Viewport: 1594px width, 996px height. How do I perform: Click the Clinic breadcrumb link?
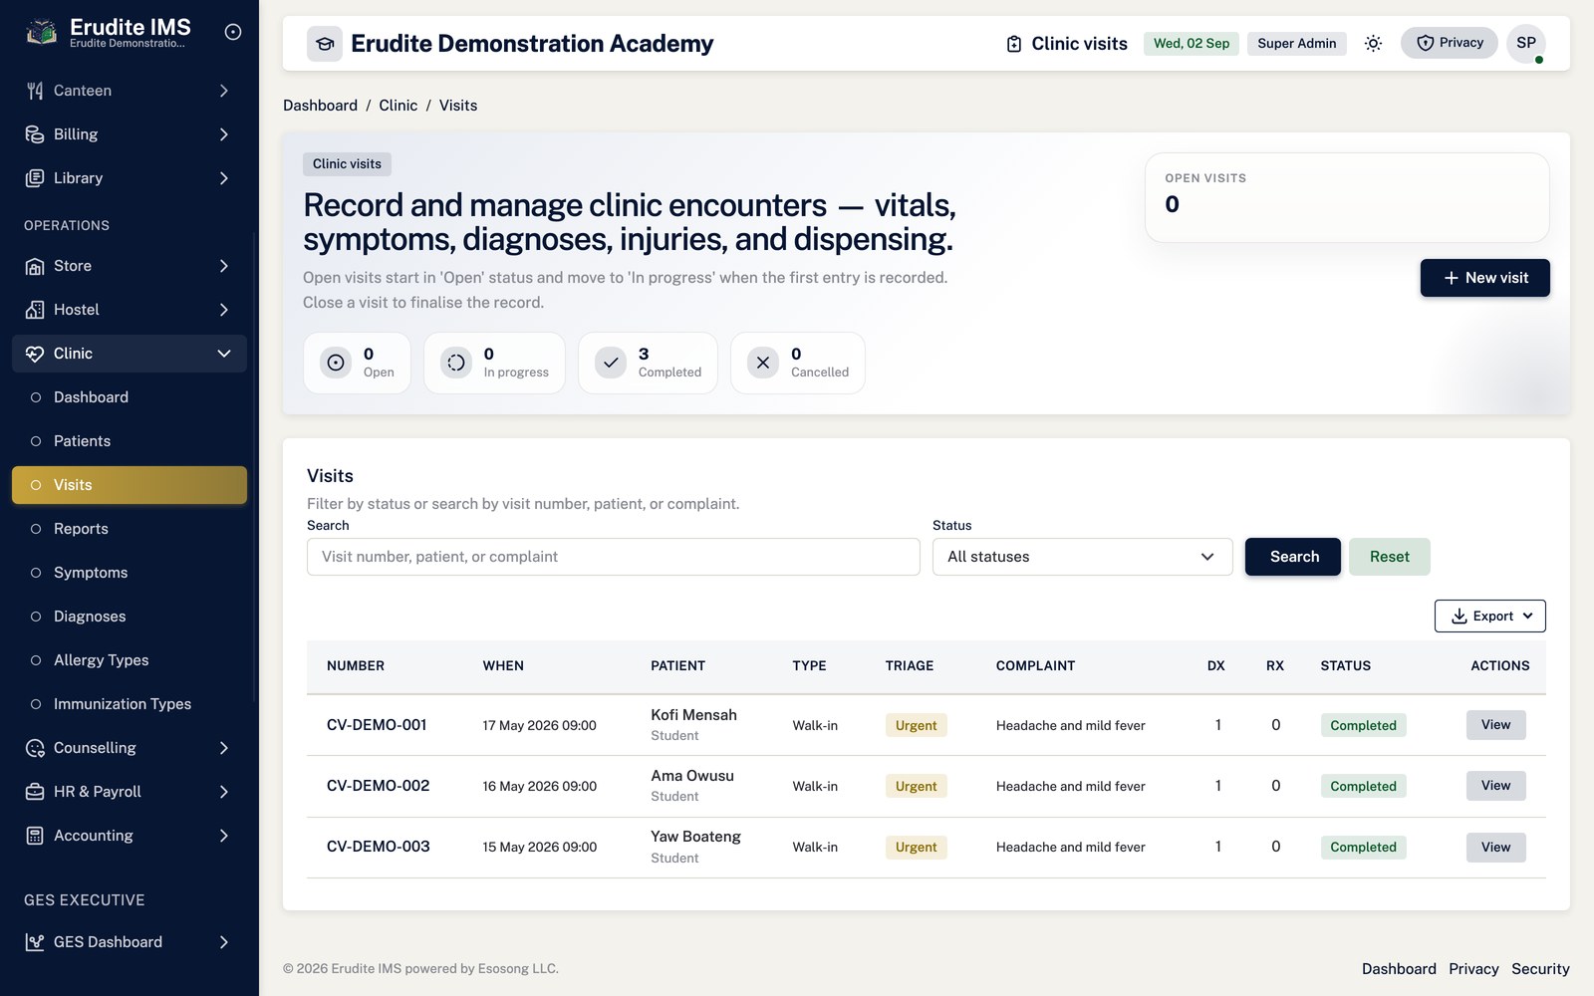tap(398, 106)
